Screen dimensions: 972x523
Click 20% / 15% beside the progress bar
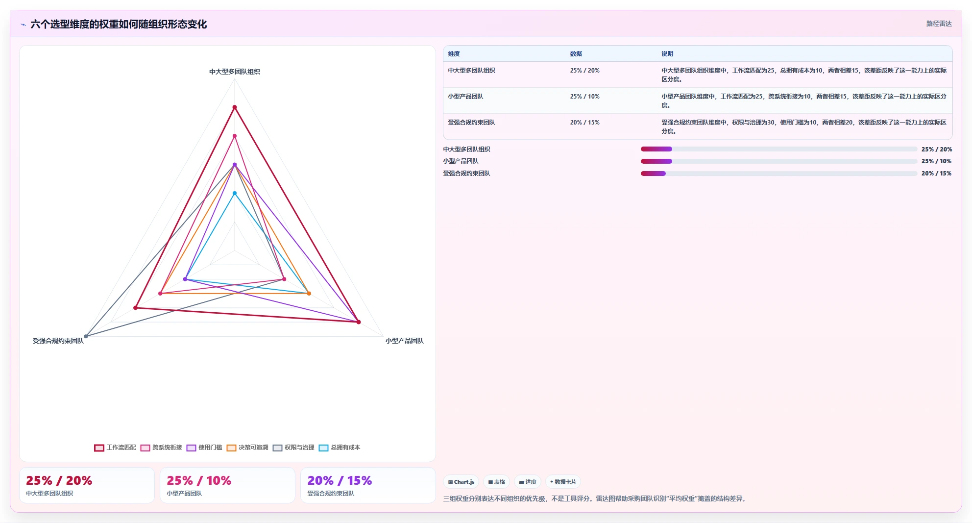(x=936, y=174)
